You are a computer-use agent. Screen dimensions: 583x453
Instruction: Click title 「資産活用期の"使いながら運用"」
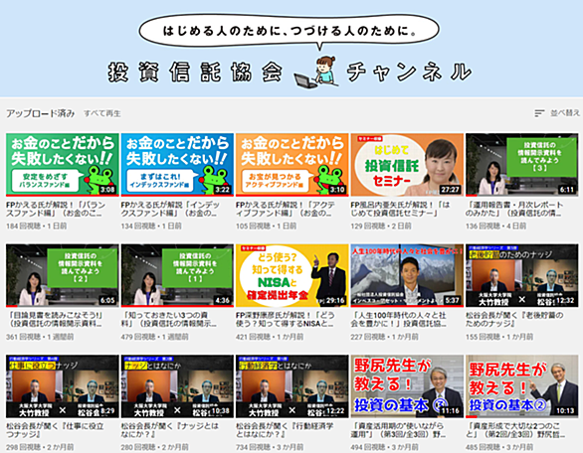[x=398, y=430]
